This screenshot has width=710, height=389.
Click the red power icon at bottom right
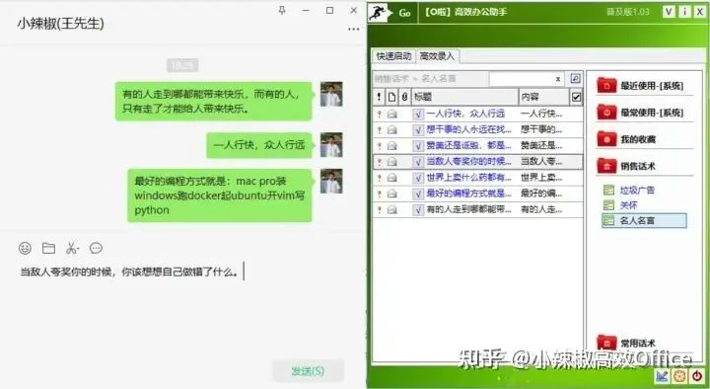click(697, 375)
